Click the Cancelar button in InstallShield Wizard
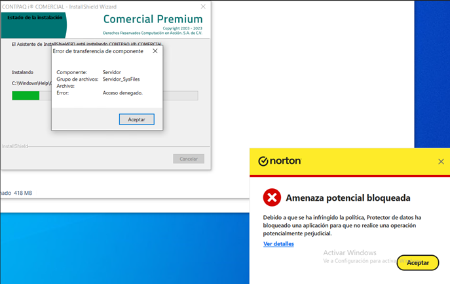Image resolution: width=450 pixels, height=284 pixels. click(x=189, y=159)
